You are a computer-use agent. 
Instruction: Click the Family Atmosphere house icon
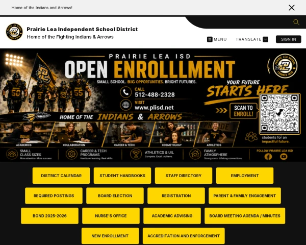pyautogui.click(x=195, y=154)
